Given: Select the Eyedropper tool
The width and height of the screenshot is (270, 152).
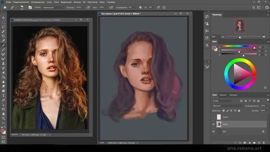Looking at the screenshot, I should click(x=3, y=41).
